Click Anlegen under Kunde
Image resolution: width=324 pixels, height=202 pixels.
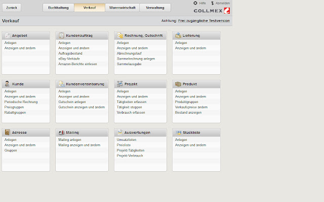10,91
